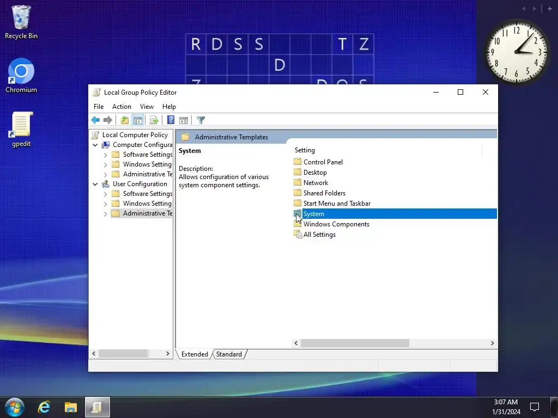Click the Computer Configuration node icon
Screen dimensions: 558x418
(106, 145)
